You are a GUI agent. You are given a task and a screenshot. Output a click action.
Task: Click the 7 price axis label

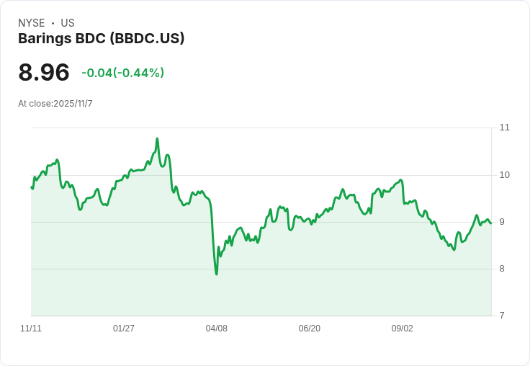tap(502, 316)
